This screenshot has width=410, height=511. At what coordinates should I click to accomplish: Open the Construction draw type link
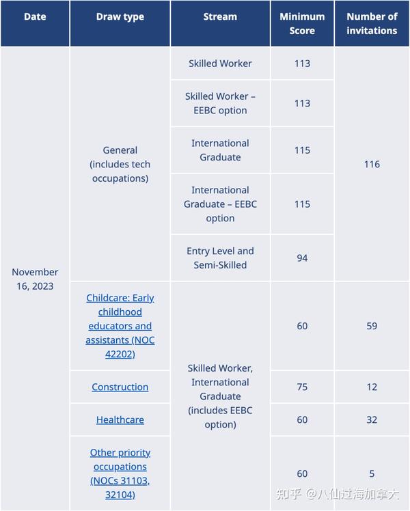120,387
